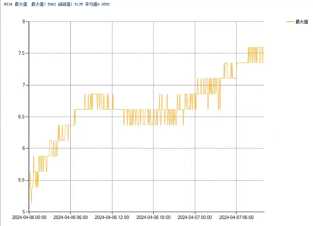This screenshot has width=313, height=226.
Task: Click the WY34 series name in the header
Action: point(8,4)
